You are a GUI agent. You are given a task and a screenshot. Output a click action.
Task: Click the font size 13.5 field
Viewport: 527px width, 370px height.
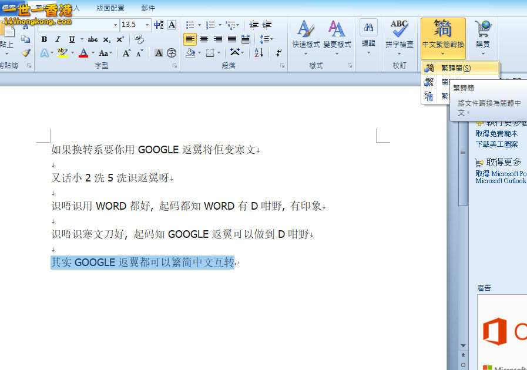click(132, 25)
